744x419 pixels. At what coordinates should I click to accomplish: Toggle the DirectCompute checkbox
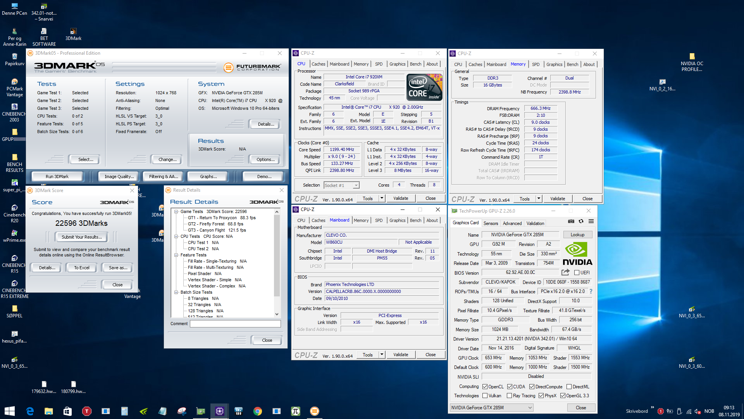tap(532, 387)
